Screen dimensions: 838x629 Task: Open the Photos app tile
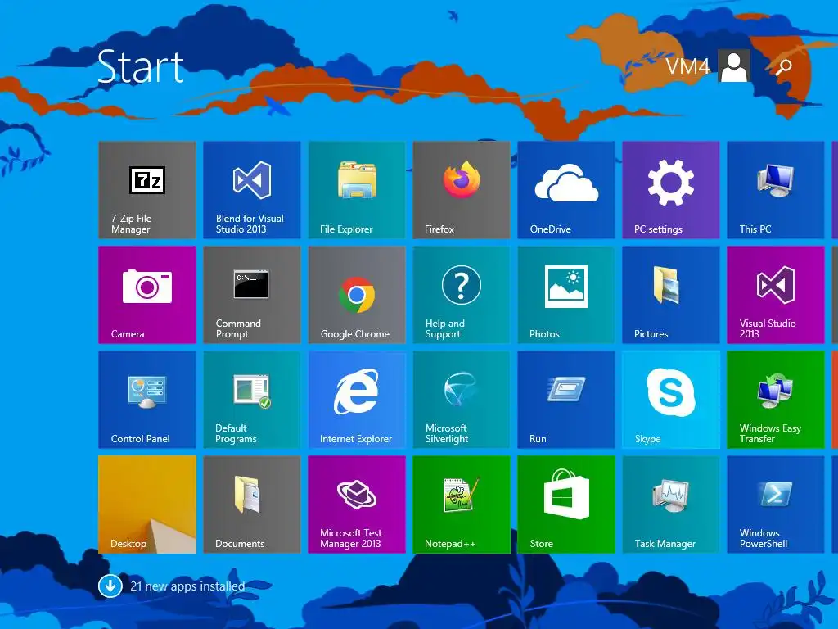click(x=566, y=295)
